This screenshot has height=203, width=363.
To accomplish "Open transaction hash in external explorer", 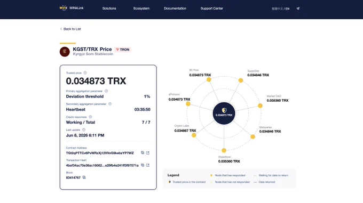I will [148, 165].
